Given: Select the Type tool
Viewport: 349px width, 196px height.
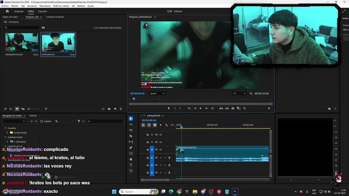Looking at the screenshot, I should [131, 165].
